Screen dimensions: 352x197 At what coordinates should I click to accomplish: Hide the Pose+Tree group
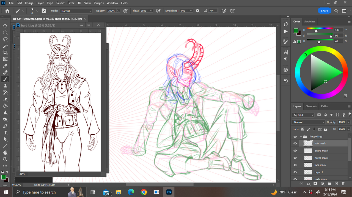click(x=295, y=136)
